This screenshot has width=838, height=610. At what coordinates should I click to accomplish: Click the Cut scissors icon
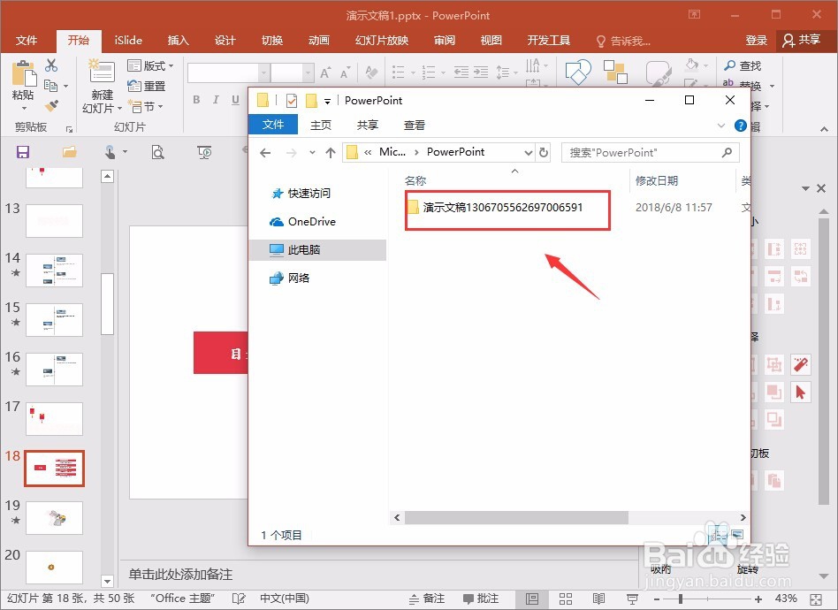coord(51,65)
